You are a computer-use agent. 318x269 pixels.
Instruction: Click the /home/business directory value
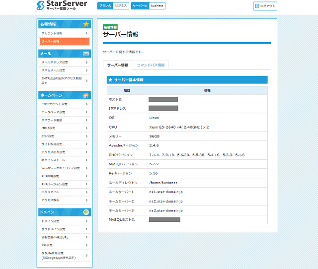(x=163, y=183)
